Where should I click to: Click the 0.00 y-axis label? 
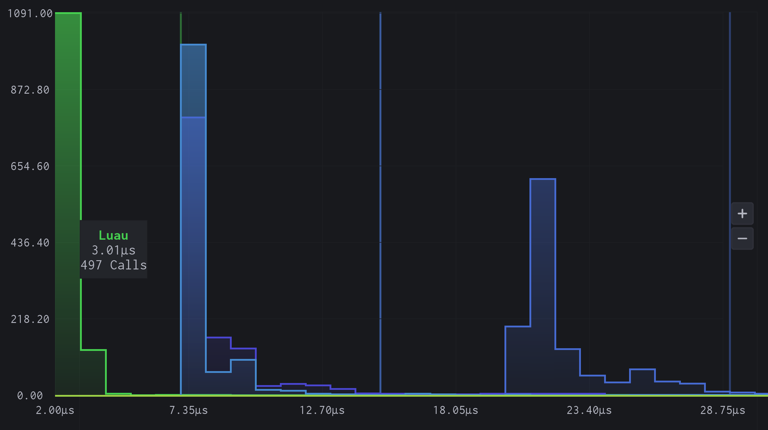pos(30,396)
